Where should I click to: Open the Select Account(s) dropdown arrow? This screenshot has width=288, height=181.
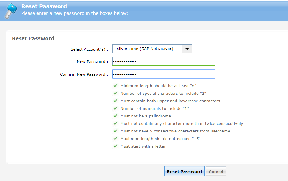click(x=187, y=49)
